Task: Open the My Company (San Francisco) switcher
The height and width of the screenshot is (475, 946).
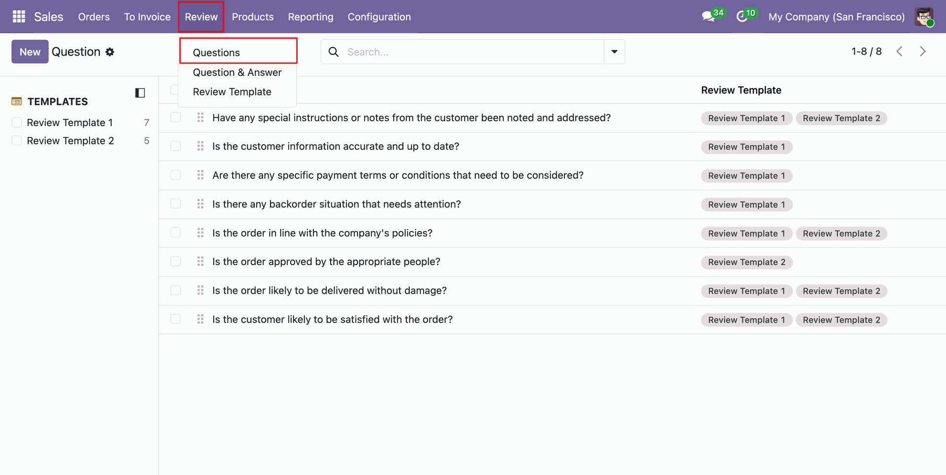Action: coord(836,17)
